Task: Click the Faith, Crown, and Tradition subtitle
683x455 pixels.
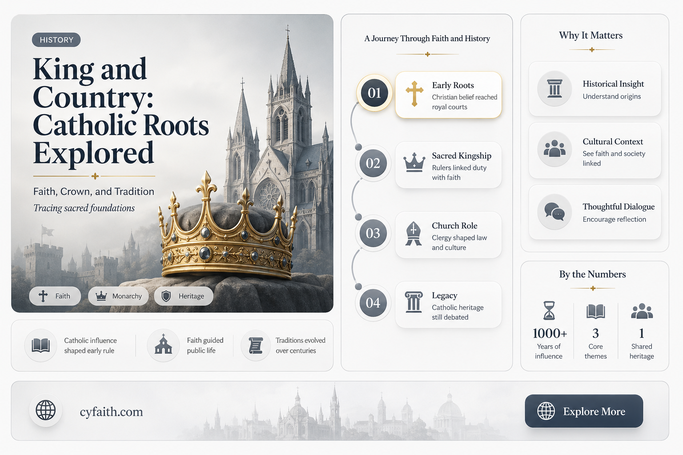Action: tap(93, 192)
